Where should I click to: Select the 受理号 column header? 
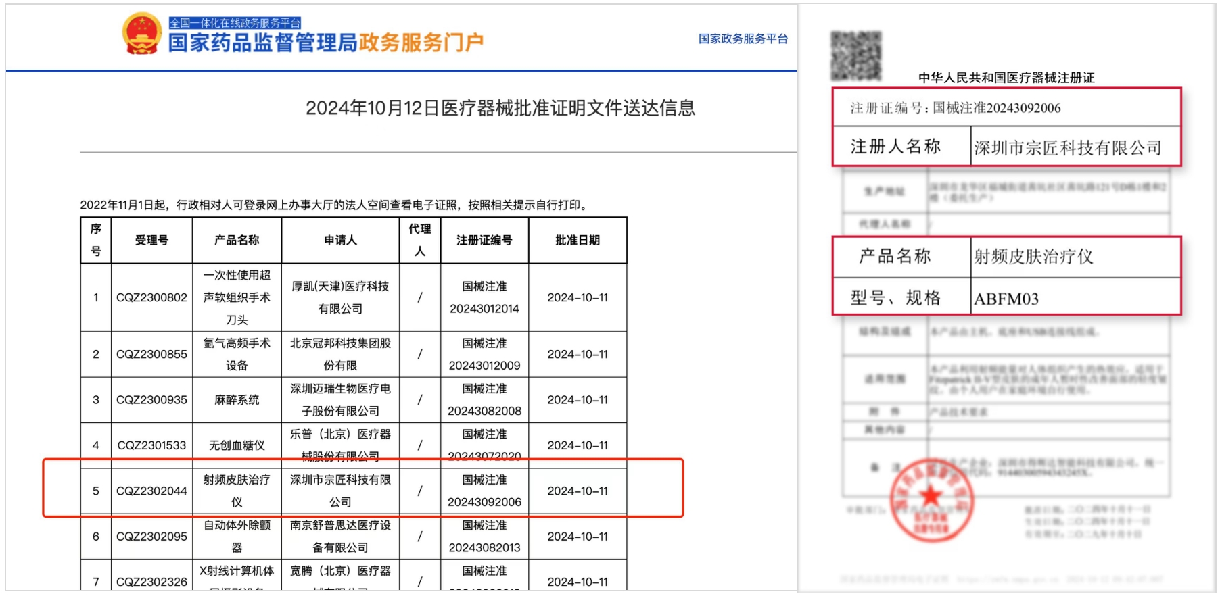pyautogui.click(x=151, y=240)
